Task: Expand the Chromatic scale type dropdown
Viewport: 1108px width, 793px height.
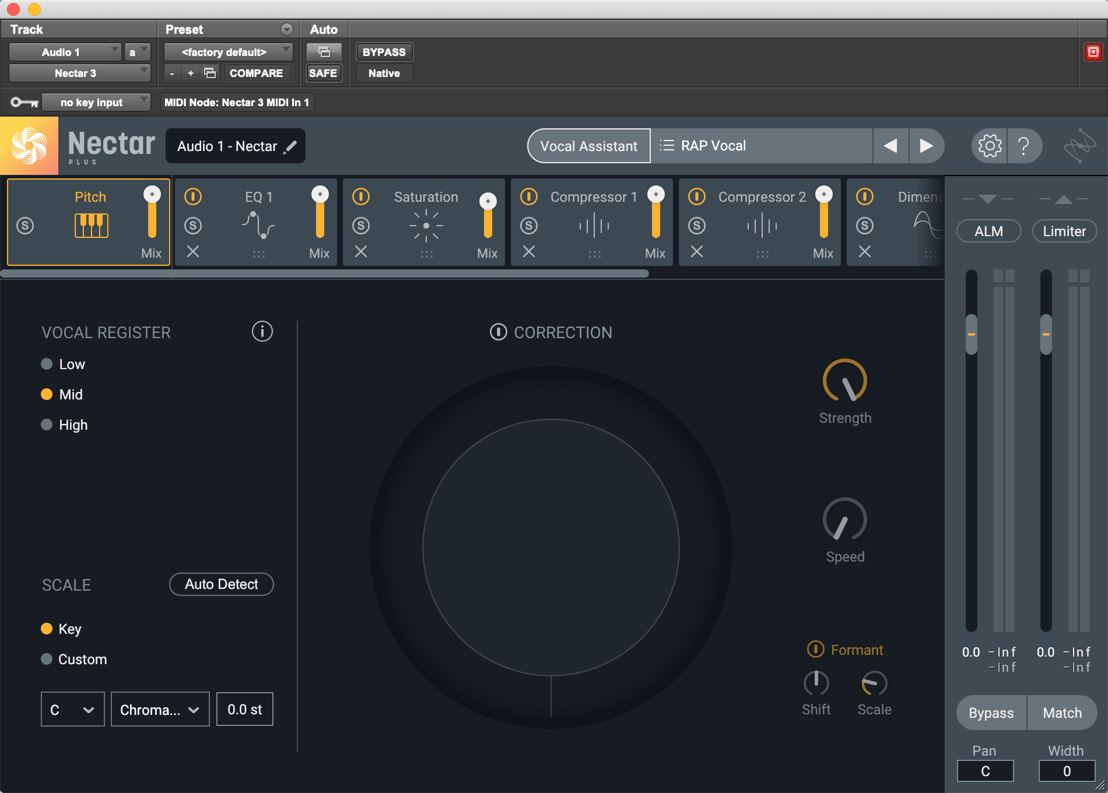Action: (x=160, y=710)
